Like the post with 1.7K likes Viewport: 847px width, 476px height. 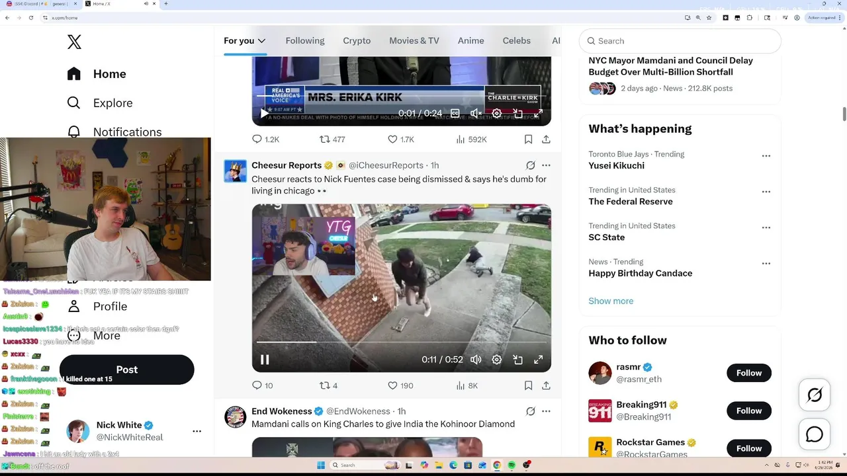(x=400, y=139)
